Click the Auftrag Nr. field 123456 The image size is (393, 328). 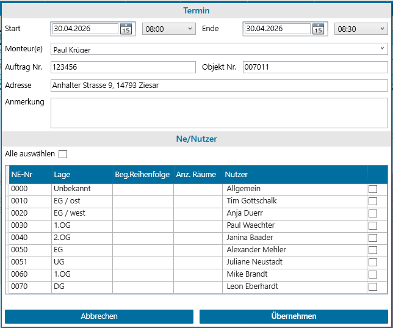coord(123,67)
